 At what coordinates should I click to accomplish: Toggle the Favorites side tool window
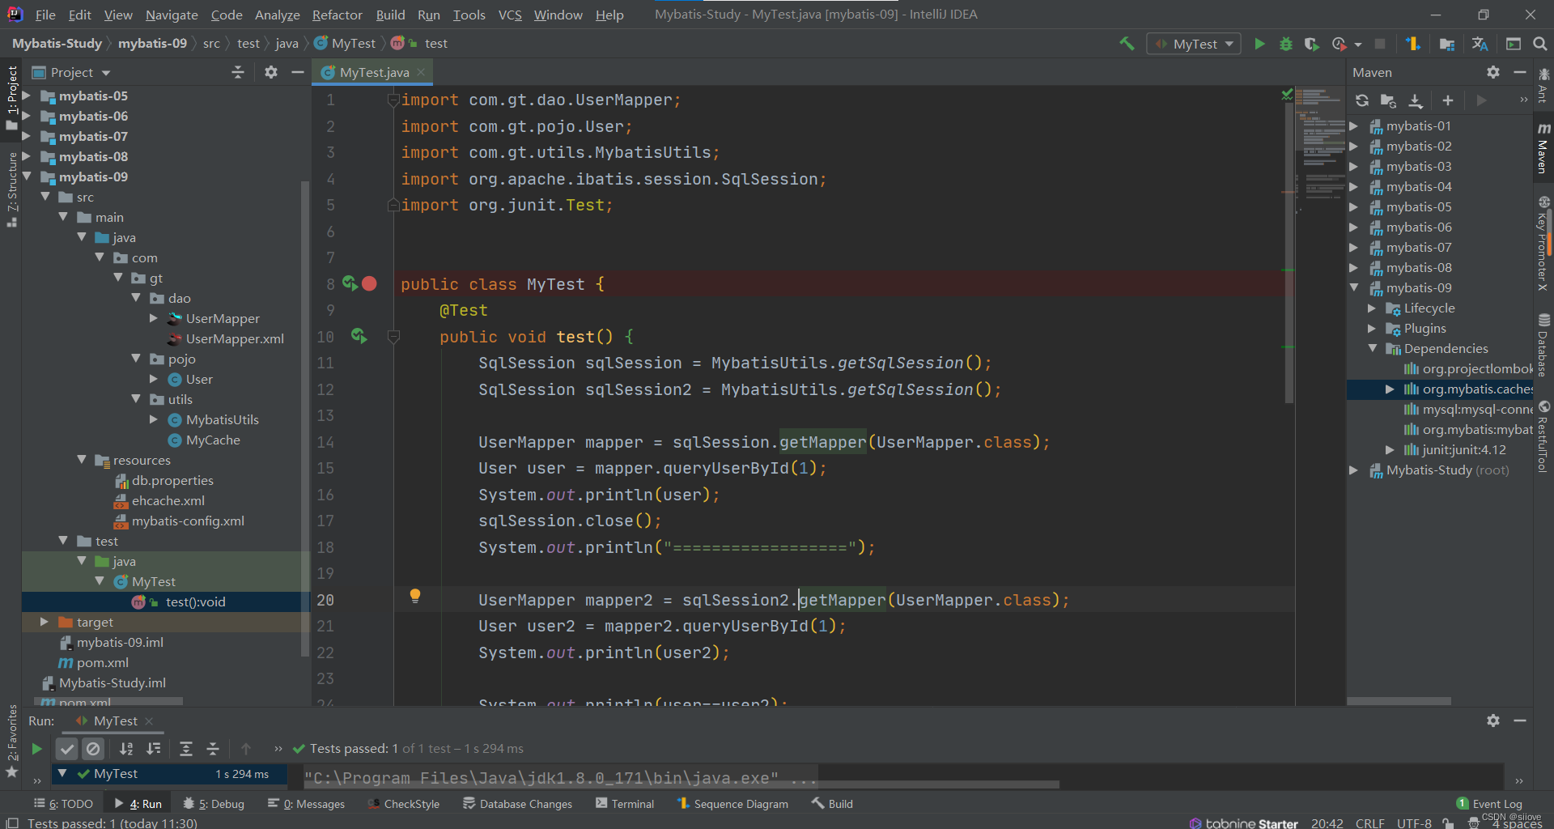(11, 741)
